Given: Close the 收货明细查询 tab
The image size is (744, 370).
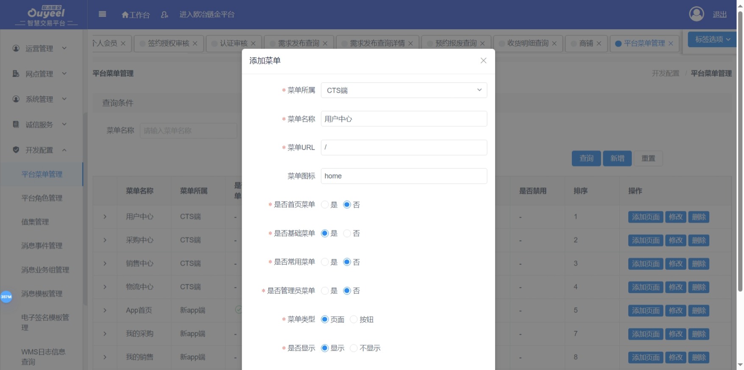Looking at the screenshot, I should coord(554,43).
